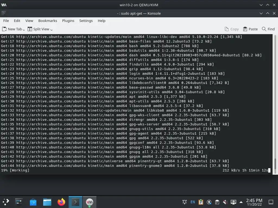Launch Discover software center from taskbar
Viewport: 278px width, 208px height.
pos(33,202)
